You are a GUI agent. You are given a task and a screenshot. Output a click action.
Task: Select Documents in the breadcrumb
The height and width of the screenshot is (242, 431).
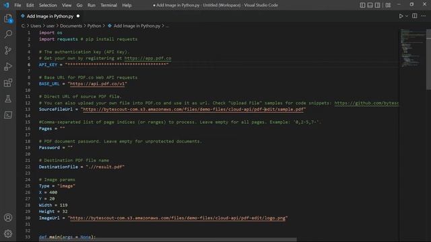coord(71,26)
